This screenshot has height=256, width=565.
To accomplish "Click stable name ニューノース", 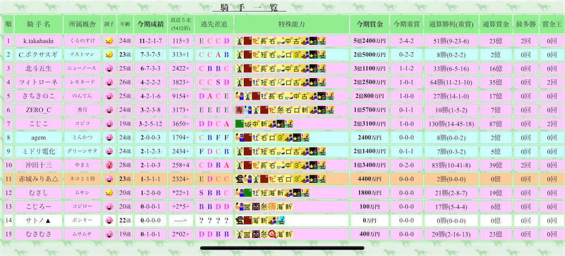I will click(82, 68).
